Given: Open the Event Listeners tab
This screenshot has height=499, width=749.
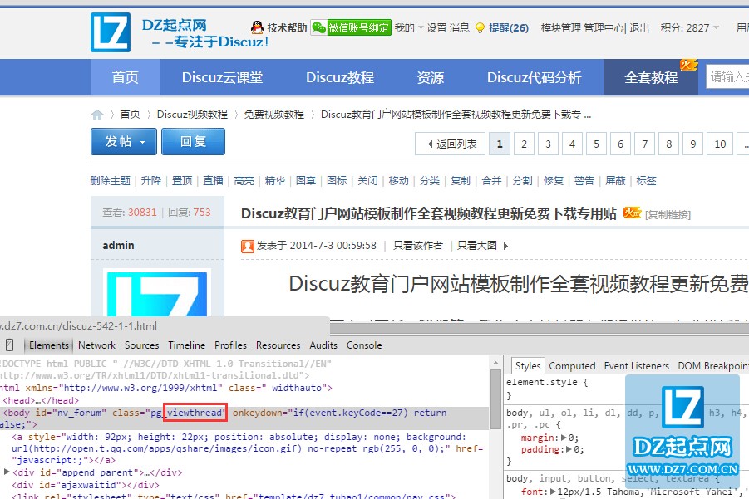Looking at the screenshot, I should point(637,366).
